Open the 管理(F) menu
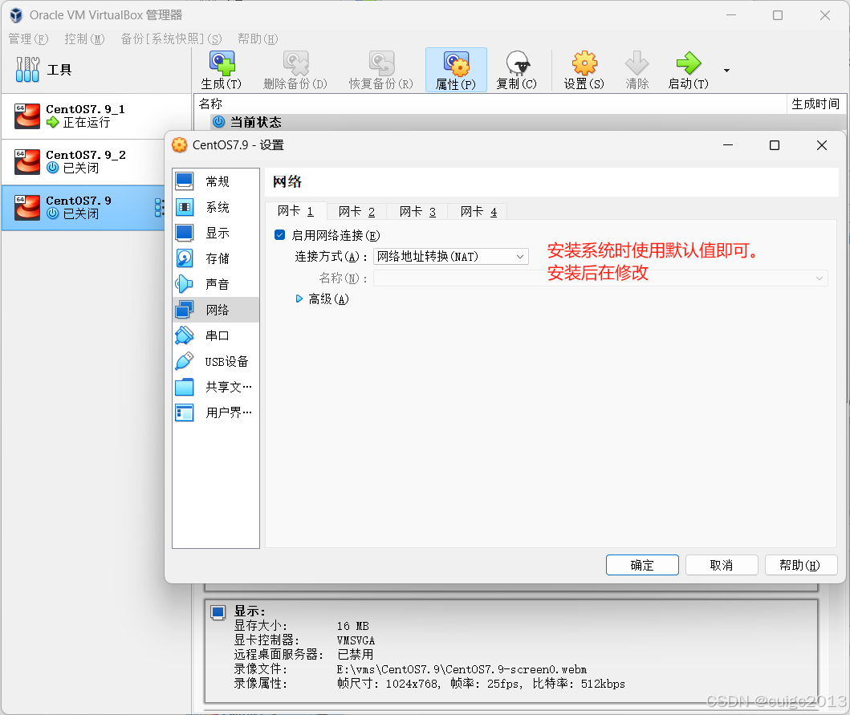The height and width of the screenshot is (715, 850). 28,39
